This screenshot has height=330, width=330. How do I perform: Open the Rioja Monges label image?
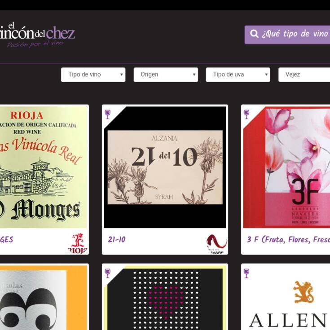click(44, 167)
